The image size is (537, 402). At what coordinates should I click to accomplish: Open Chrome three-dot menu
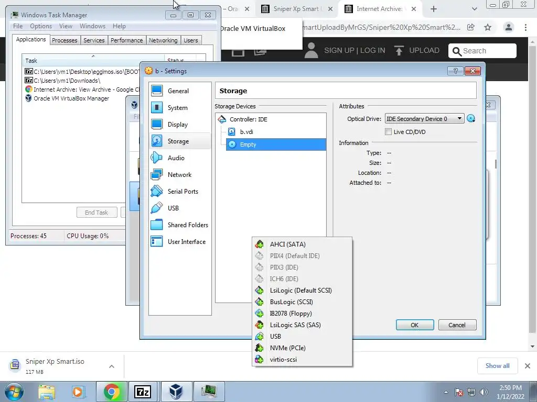[525, 27]
